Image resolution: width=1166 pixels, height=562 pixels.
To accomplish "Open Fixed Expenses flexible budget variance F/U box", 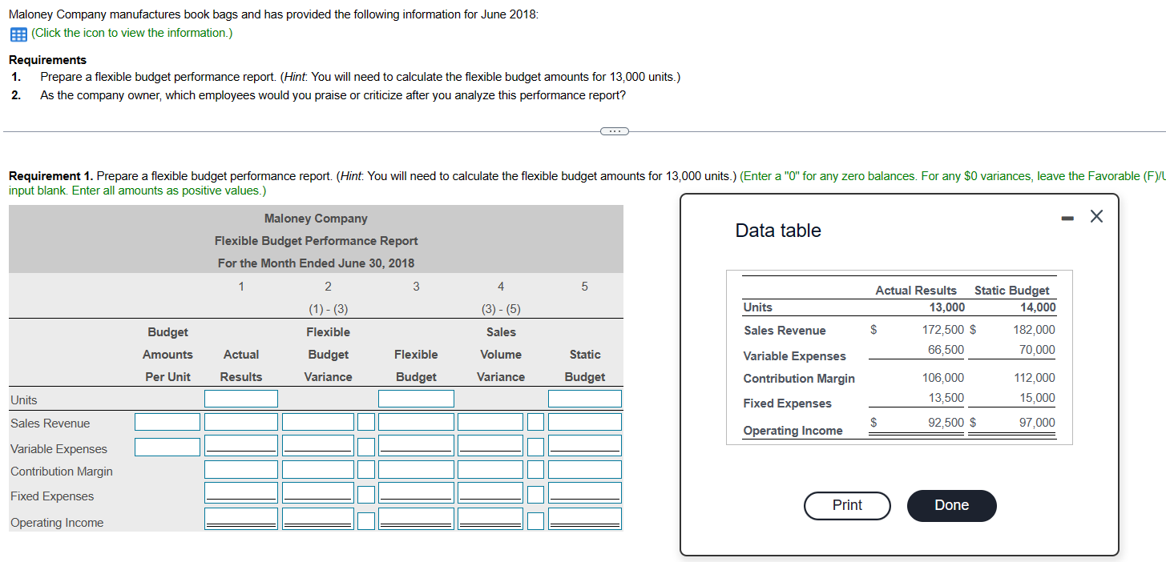I will 365,495.
